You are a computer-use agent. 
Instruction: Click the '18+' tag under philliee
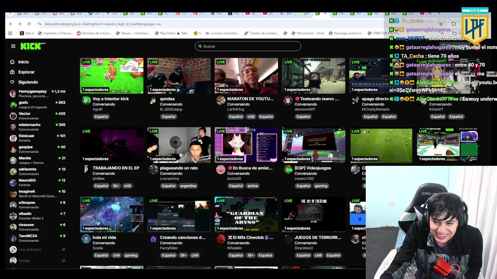pyautogui.click(x=116, y=186)
